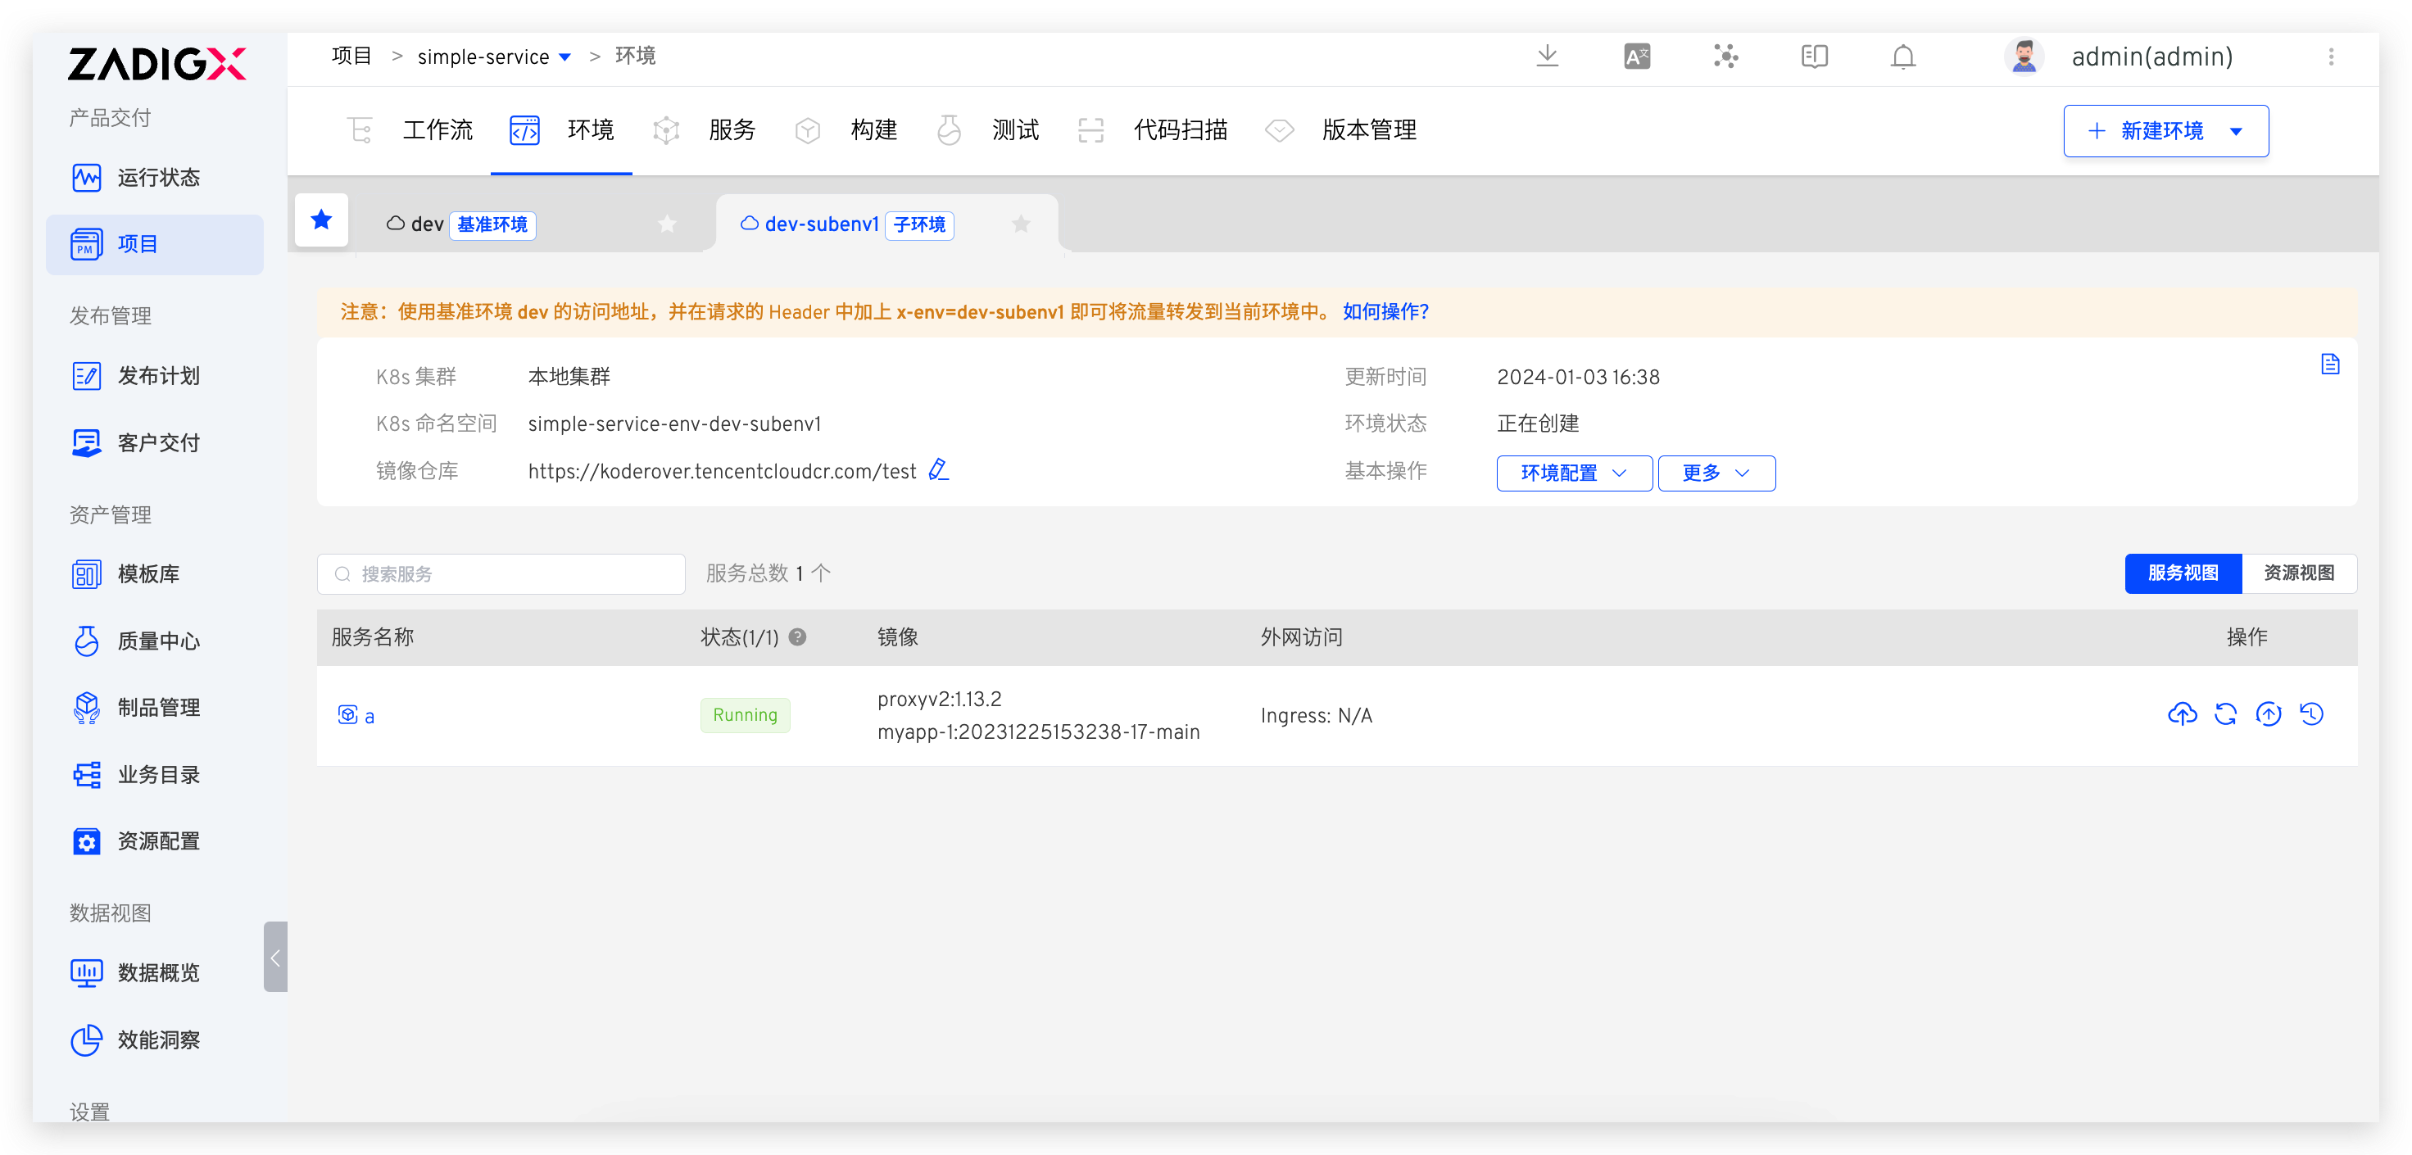Open the 如何操作? help link
The height and width of the screenshot is (1155, 2412).
tap(1385, 311)
